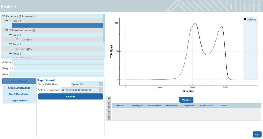
Task: Collapse the 2.Pulse Calibration(5) node
Action: click(x=7, y=30)
